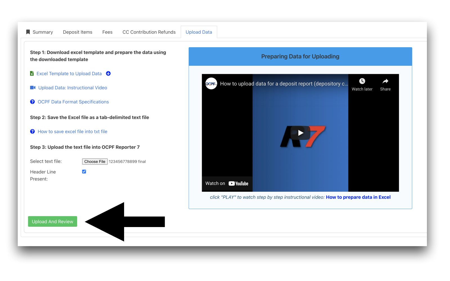
Task: Open the Deposit Items tab
Action: [77, 32]
